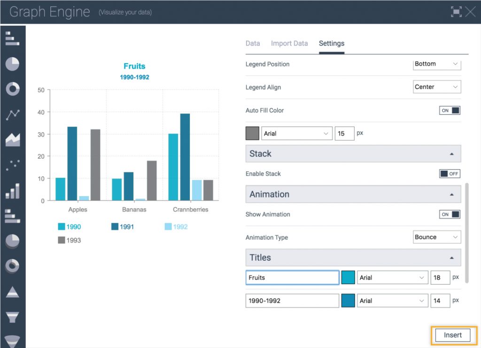Choose the area chart icon

12,139
